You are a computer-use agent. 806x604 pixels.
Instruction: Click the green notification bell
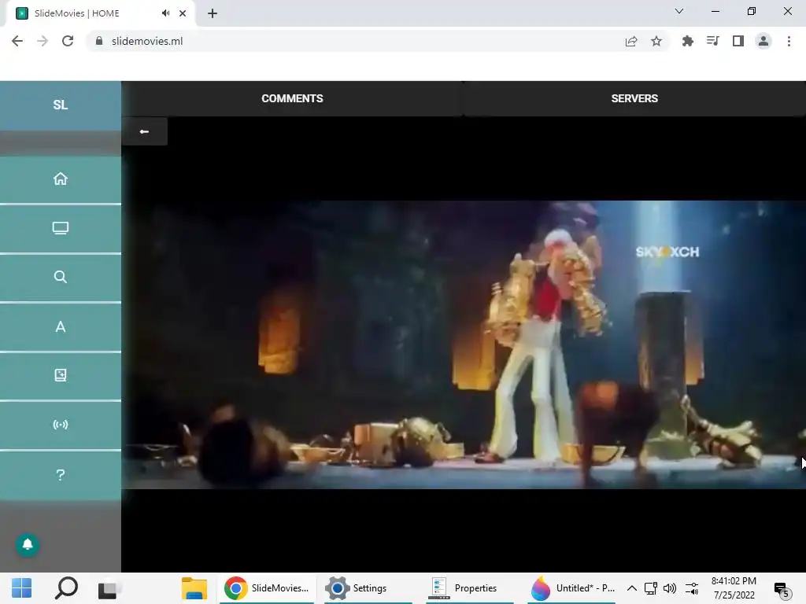point(28,544)
